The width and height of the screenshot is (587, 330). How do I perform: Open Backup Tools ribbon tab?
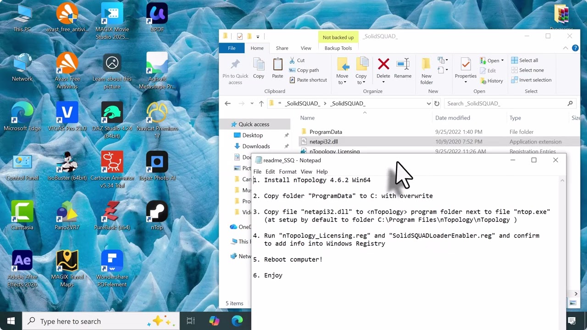[338, 48]
